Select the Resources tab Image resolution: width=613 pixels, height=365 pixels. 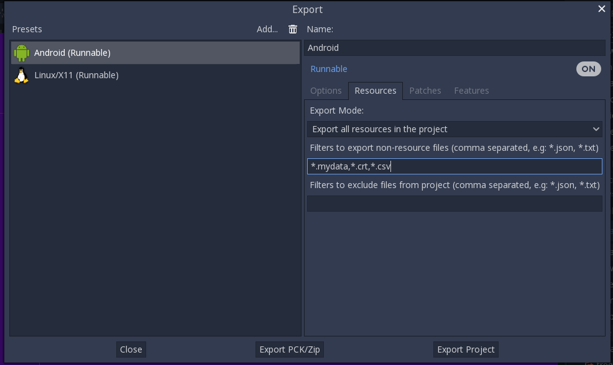coord(376,91)
